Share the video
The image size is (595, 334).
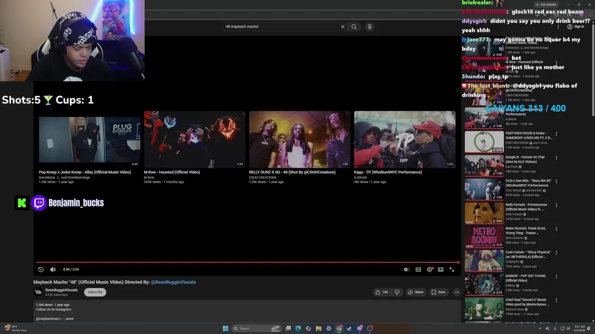(415, 292)
